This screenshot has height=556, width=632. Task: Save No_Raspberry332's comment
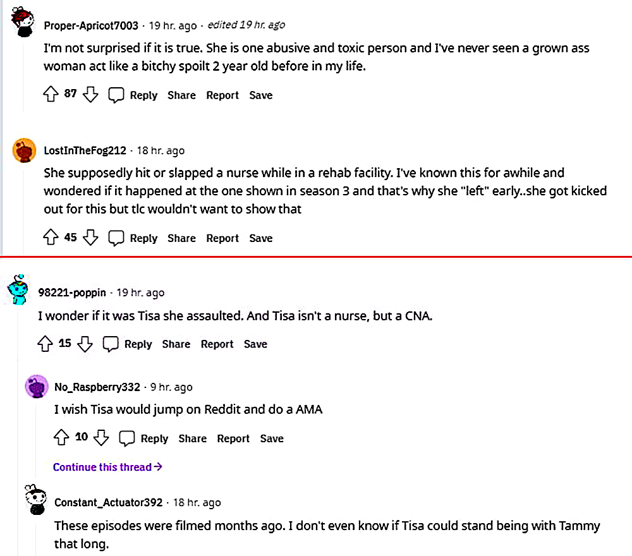[x=272, y=438]
